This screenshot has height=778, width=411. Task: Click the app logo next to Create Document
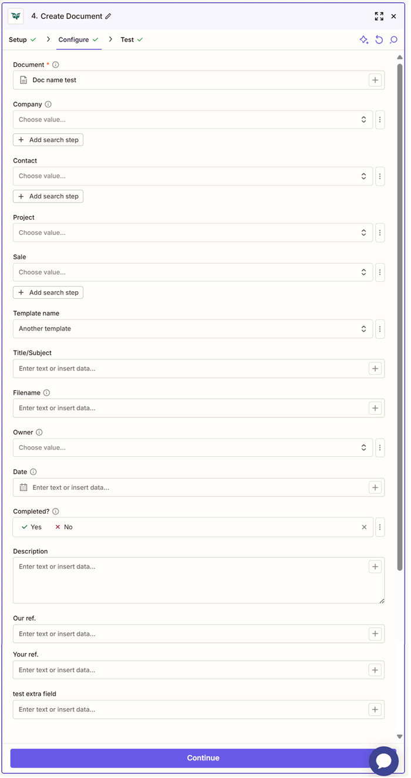15,16
